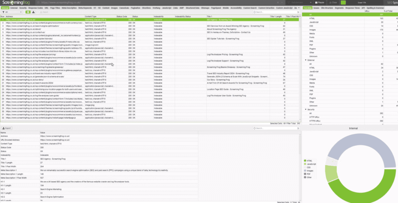
Task: Open the Response Codes tab
Action: click(35, 8)
